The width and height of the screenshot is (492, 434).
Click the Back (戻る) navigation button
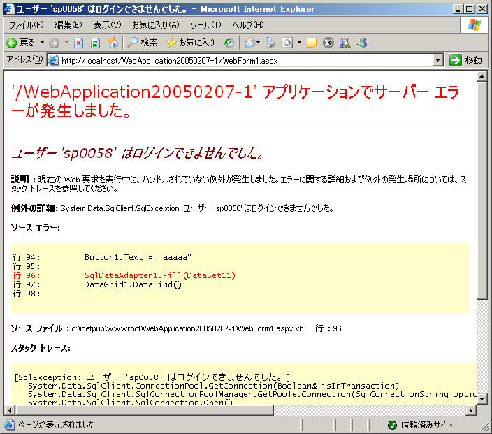click(21, 43)
